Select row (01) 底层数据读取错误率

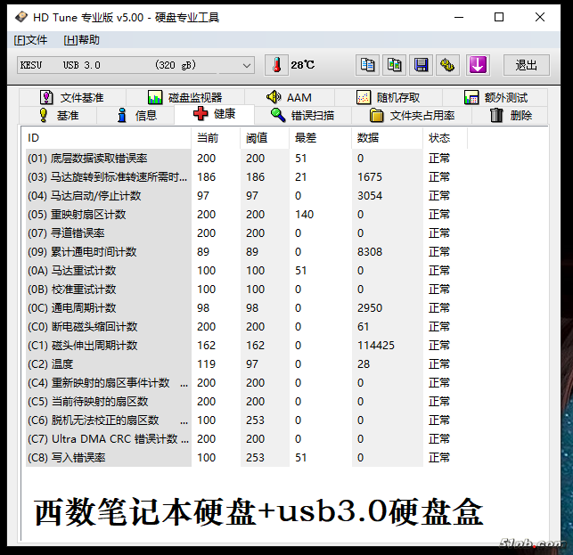coord(247,159)
